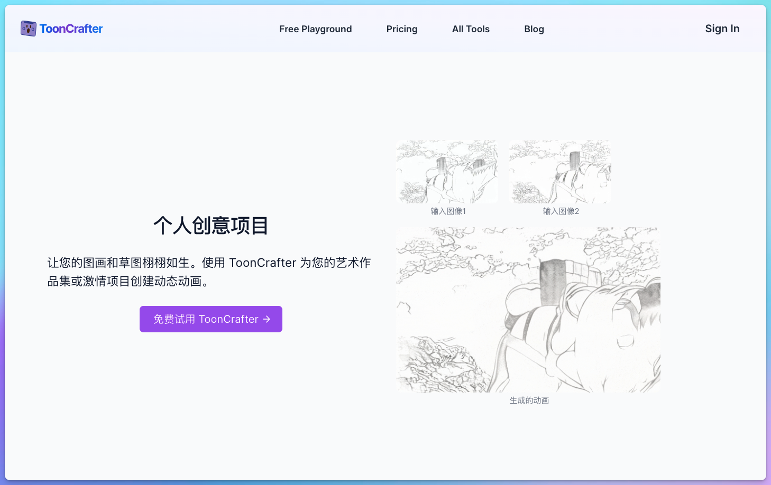Viewport: 771px width, 485px height.
Task: Click the ToonCrafter mascot logo icon
Action: (x=28, y=29)
